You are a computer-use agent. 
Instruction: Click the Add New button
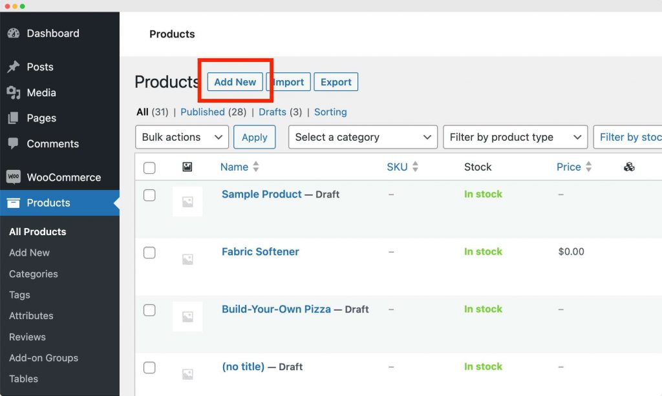pyautogui.click(x=235, y=82)
